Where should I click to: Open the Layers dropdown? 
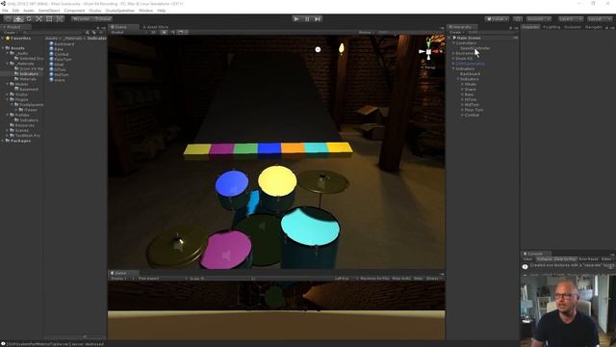click(x=571, y=19)
